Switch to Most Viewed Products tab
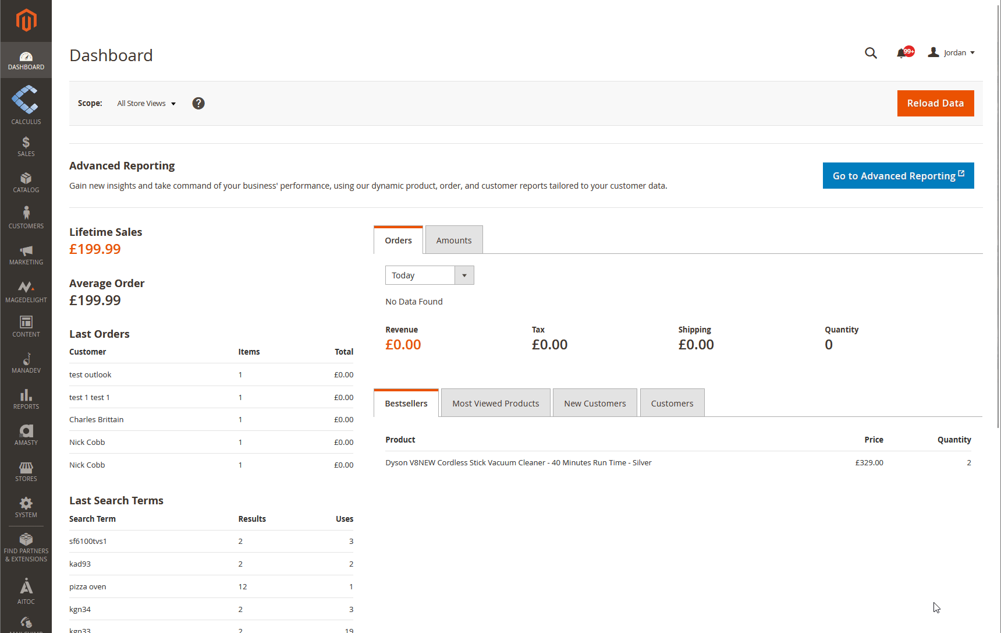This screenshot has height=633, width=1001. click(495, 404)
